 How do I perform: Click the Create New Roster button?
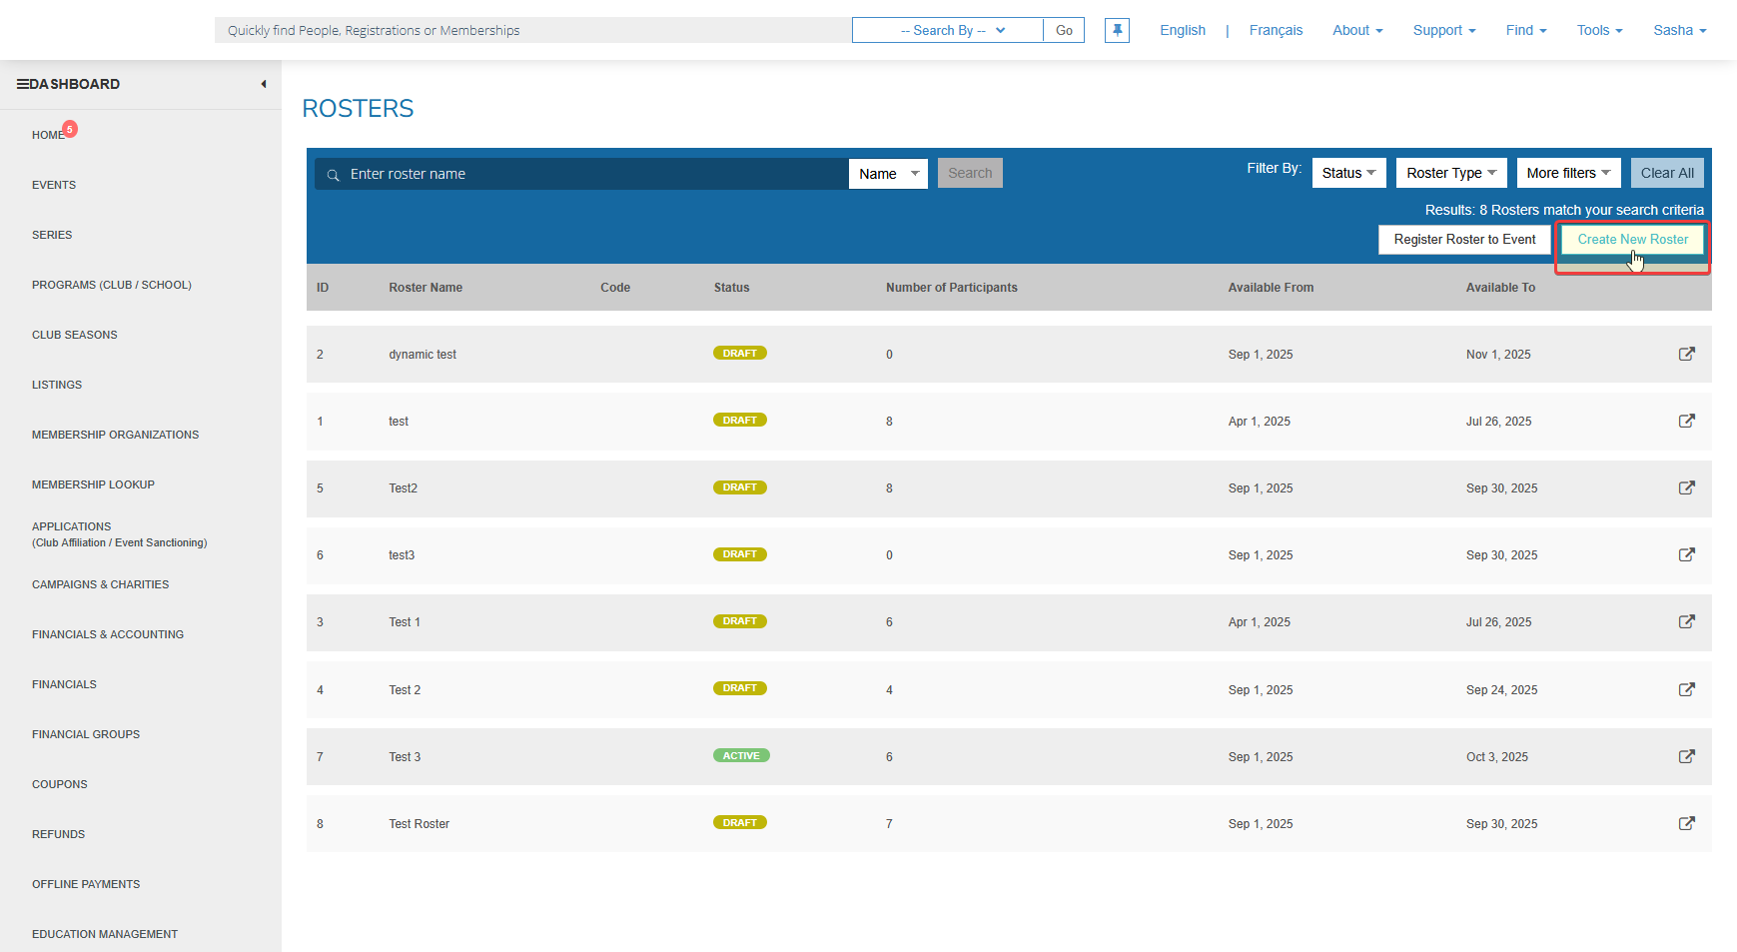coord(1632,240)
